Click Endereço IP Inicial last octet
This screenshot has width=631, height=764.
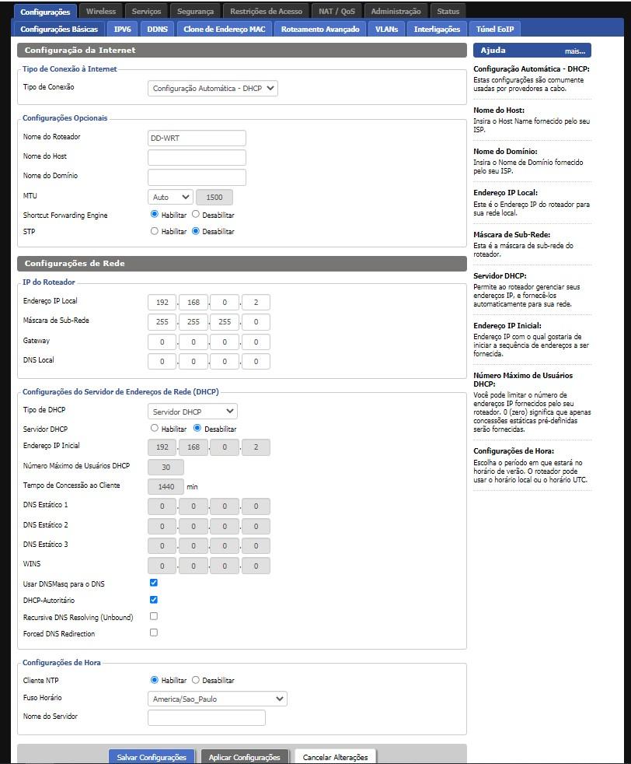click(256, 447)
